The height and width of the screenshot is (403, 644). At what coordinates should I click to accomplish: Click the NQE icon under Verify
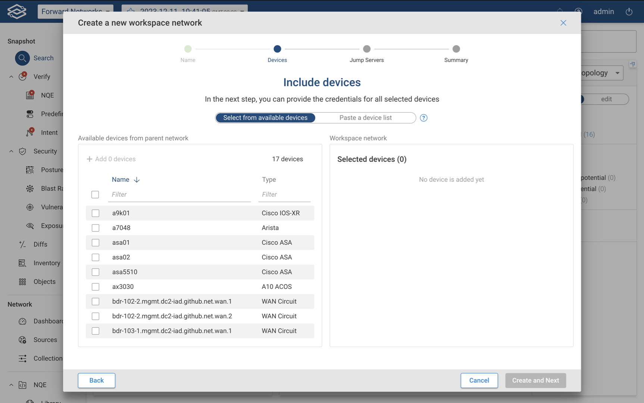point(30,95)
